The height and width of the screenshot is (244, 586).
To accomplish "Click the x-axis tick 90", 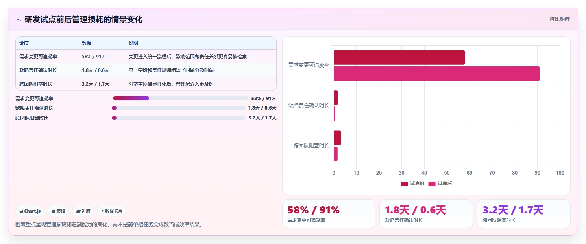I will (x=538, y=173).
